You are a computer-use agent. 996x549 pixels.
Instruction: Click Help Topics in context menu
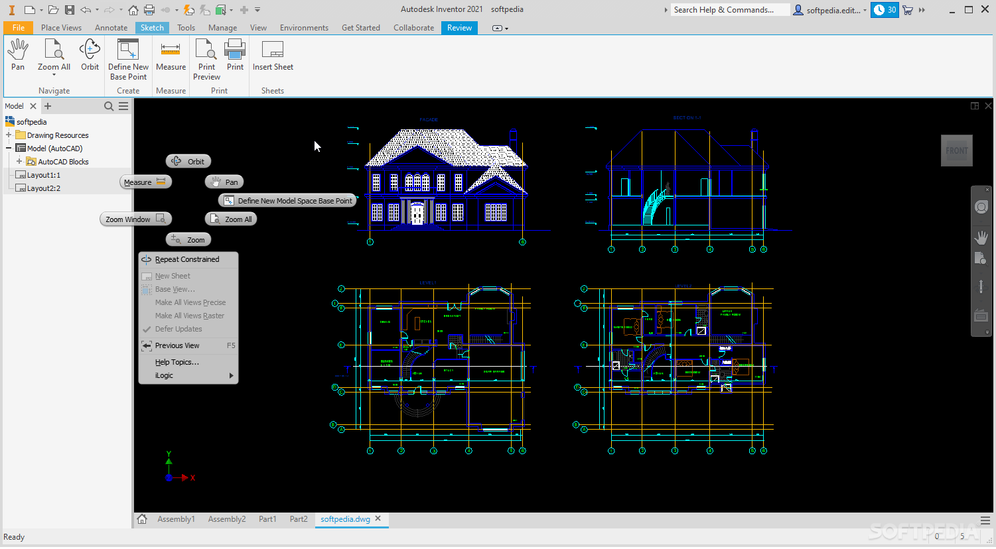coord(188,362)
